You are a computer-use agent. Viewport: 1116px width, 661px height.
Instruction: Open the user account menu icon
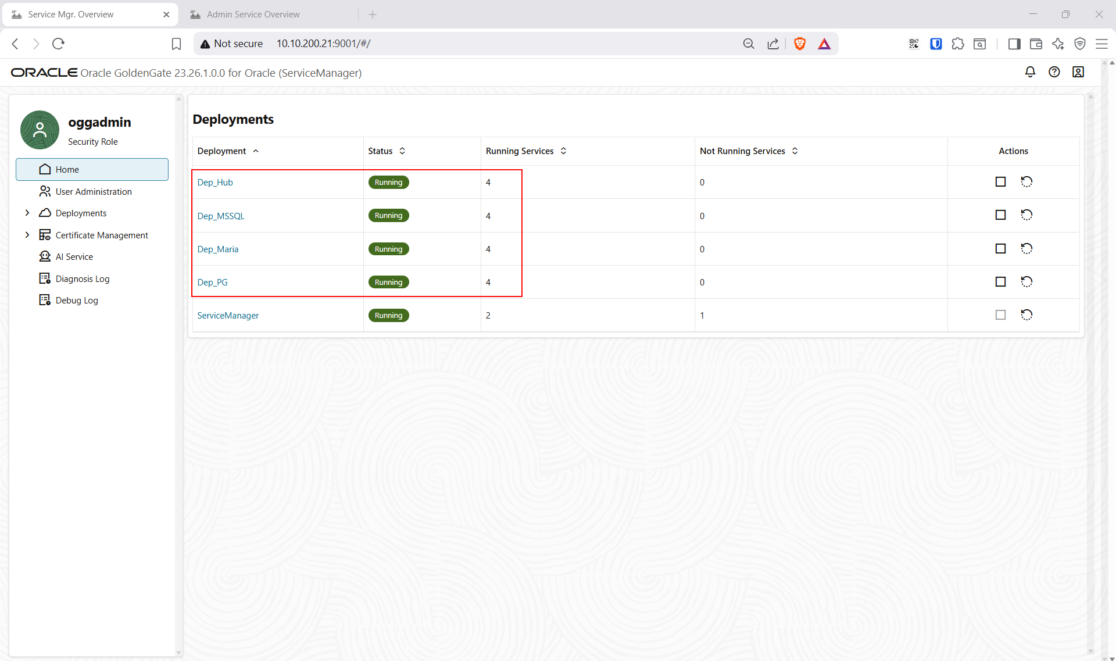tap(1078, 72)
